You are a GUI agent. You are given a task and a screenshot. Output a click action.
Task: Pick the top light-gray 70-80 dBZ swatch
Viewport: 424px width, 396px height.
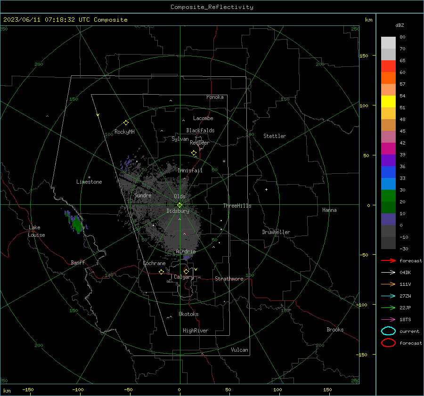point(388,43)
